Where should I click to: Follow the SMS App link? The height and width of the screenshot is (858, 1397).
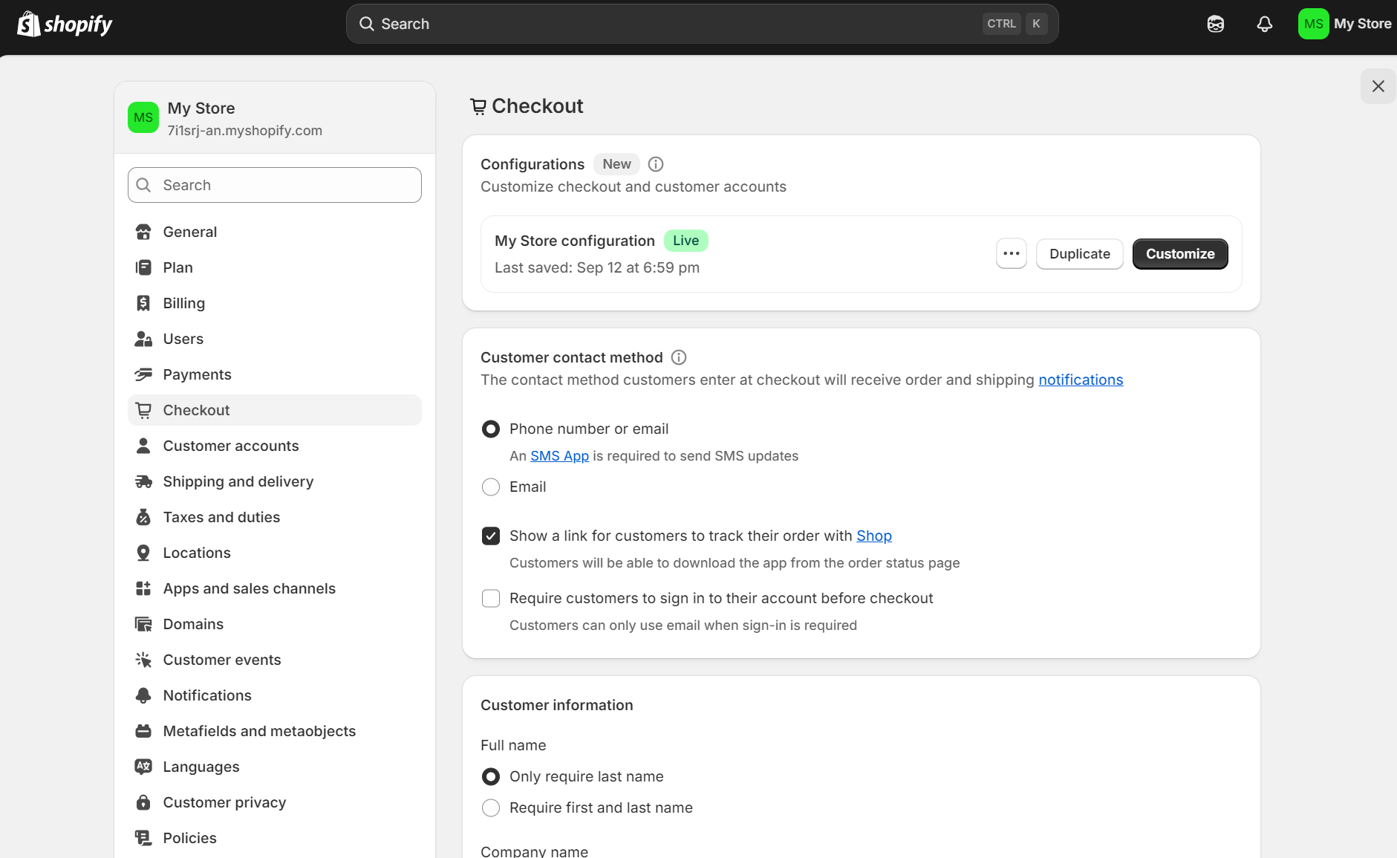[559, 455]
